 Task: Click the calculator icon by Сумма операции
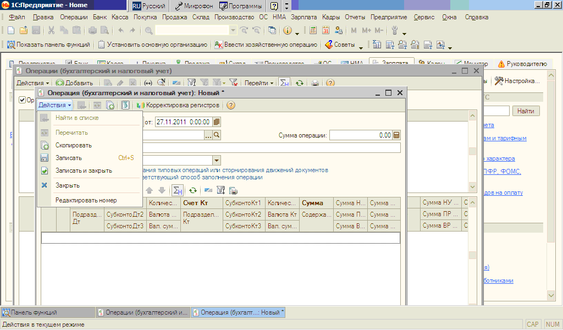[x=396, y=135]
